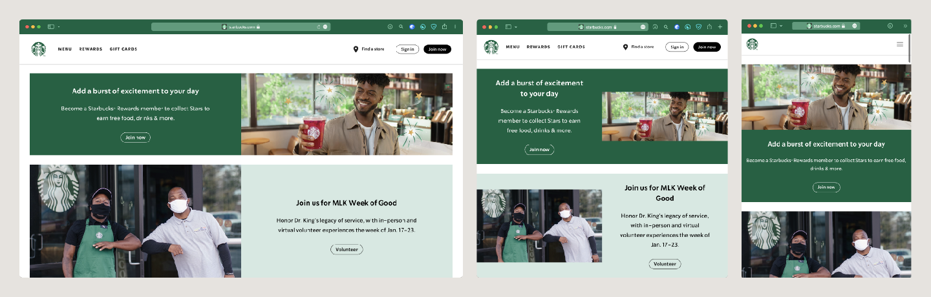931x297 pixels.
Task: Toggle the sidebar icon in the narrow window
Action: [x=773, y=26]
